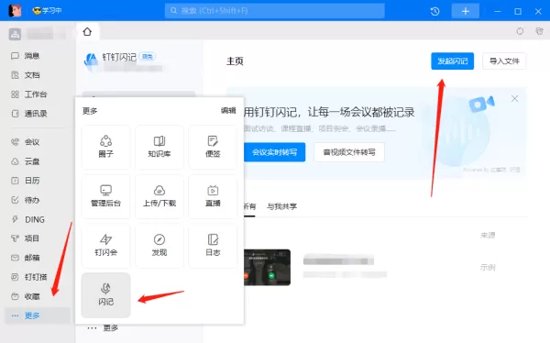Image resolution: width=550 pixels, height=343 pixels.
Task: Click 会议实时转写 button
Action: tap(274, 152)
